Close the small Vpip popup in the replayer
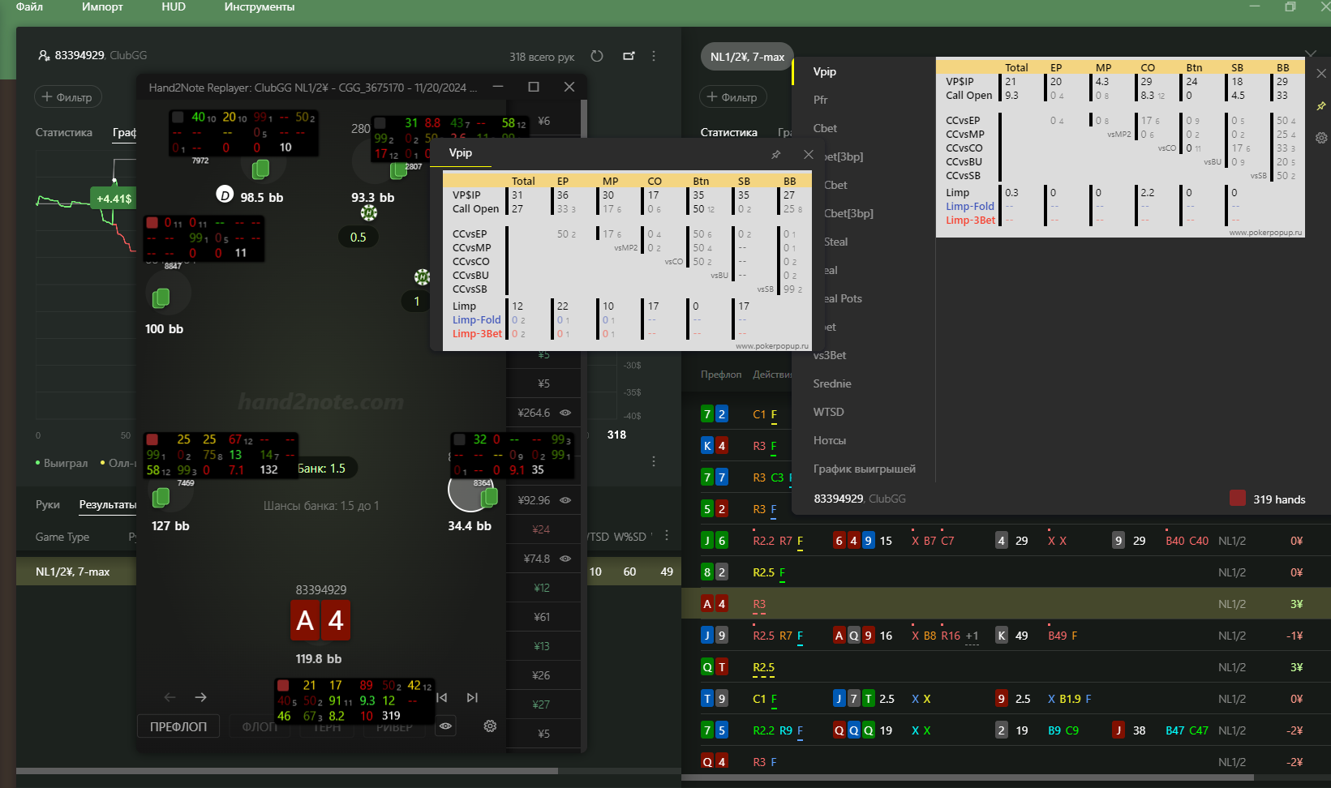 coord(809,154)
